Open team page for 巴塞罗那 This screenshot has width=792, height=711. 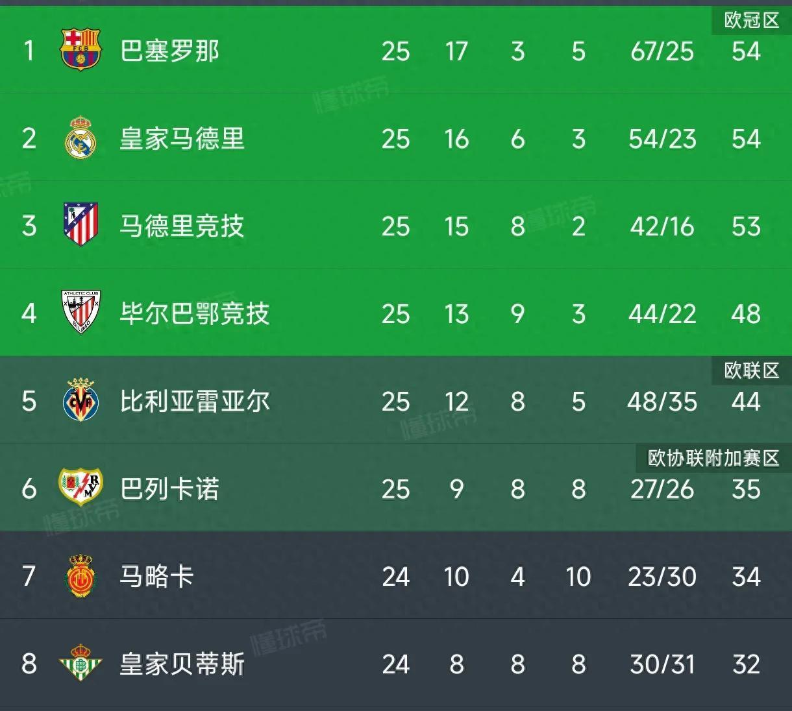click(x=169, y=51)
